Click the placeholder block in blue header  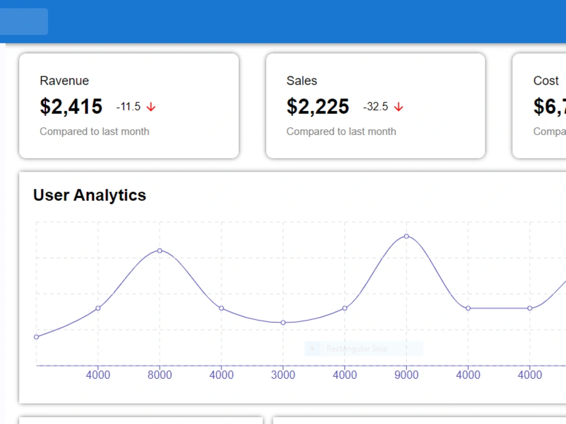pyautogui.click(x=24, y=21)
